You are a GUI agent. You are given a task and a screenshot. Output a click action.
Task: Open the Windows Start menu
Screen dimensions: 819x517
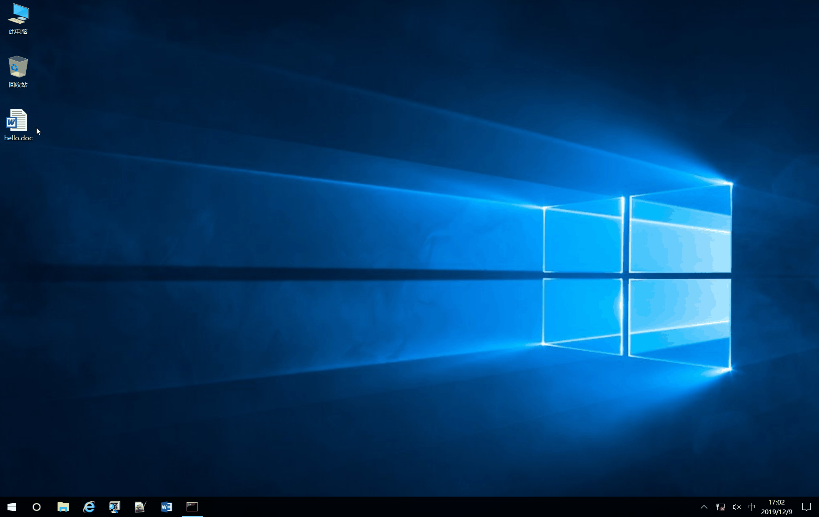click(x=12, y=507)
